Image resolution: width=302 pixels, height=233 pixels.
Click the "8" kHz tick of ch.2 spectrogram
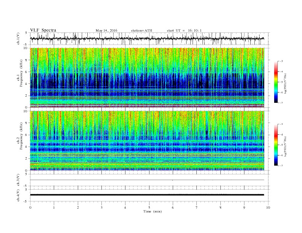pyautogui.click(x=27, y=123)
